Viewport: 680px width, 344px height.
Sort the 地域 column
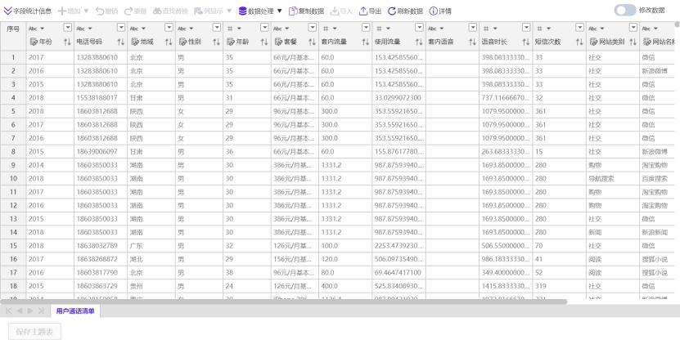pos(169,42)
